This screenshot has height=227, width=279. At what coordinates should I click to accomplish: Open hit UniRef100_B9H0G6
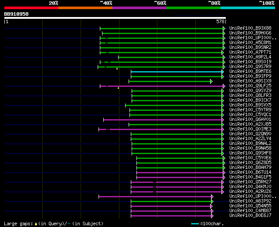click(250, 33)
